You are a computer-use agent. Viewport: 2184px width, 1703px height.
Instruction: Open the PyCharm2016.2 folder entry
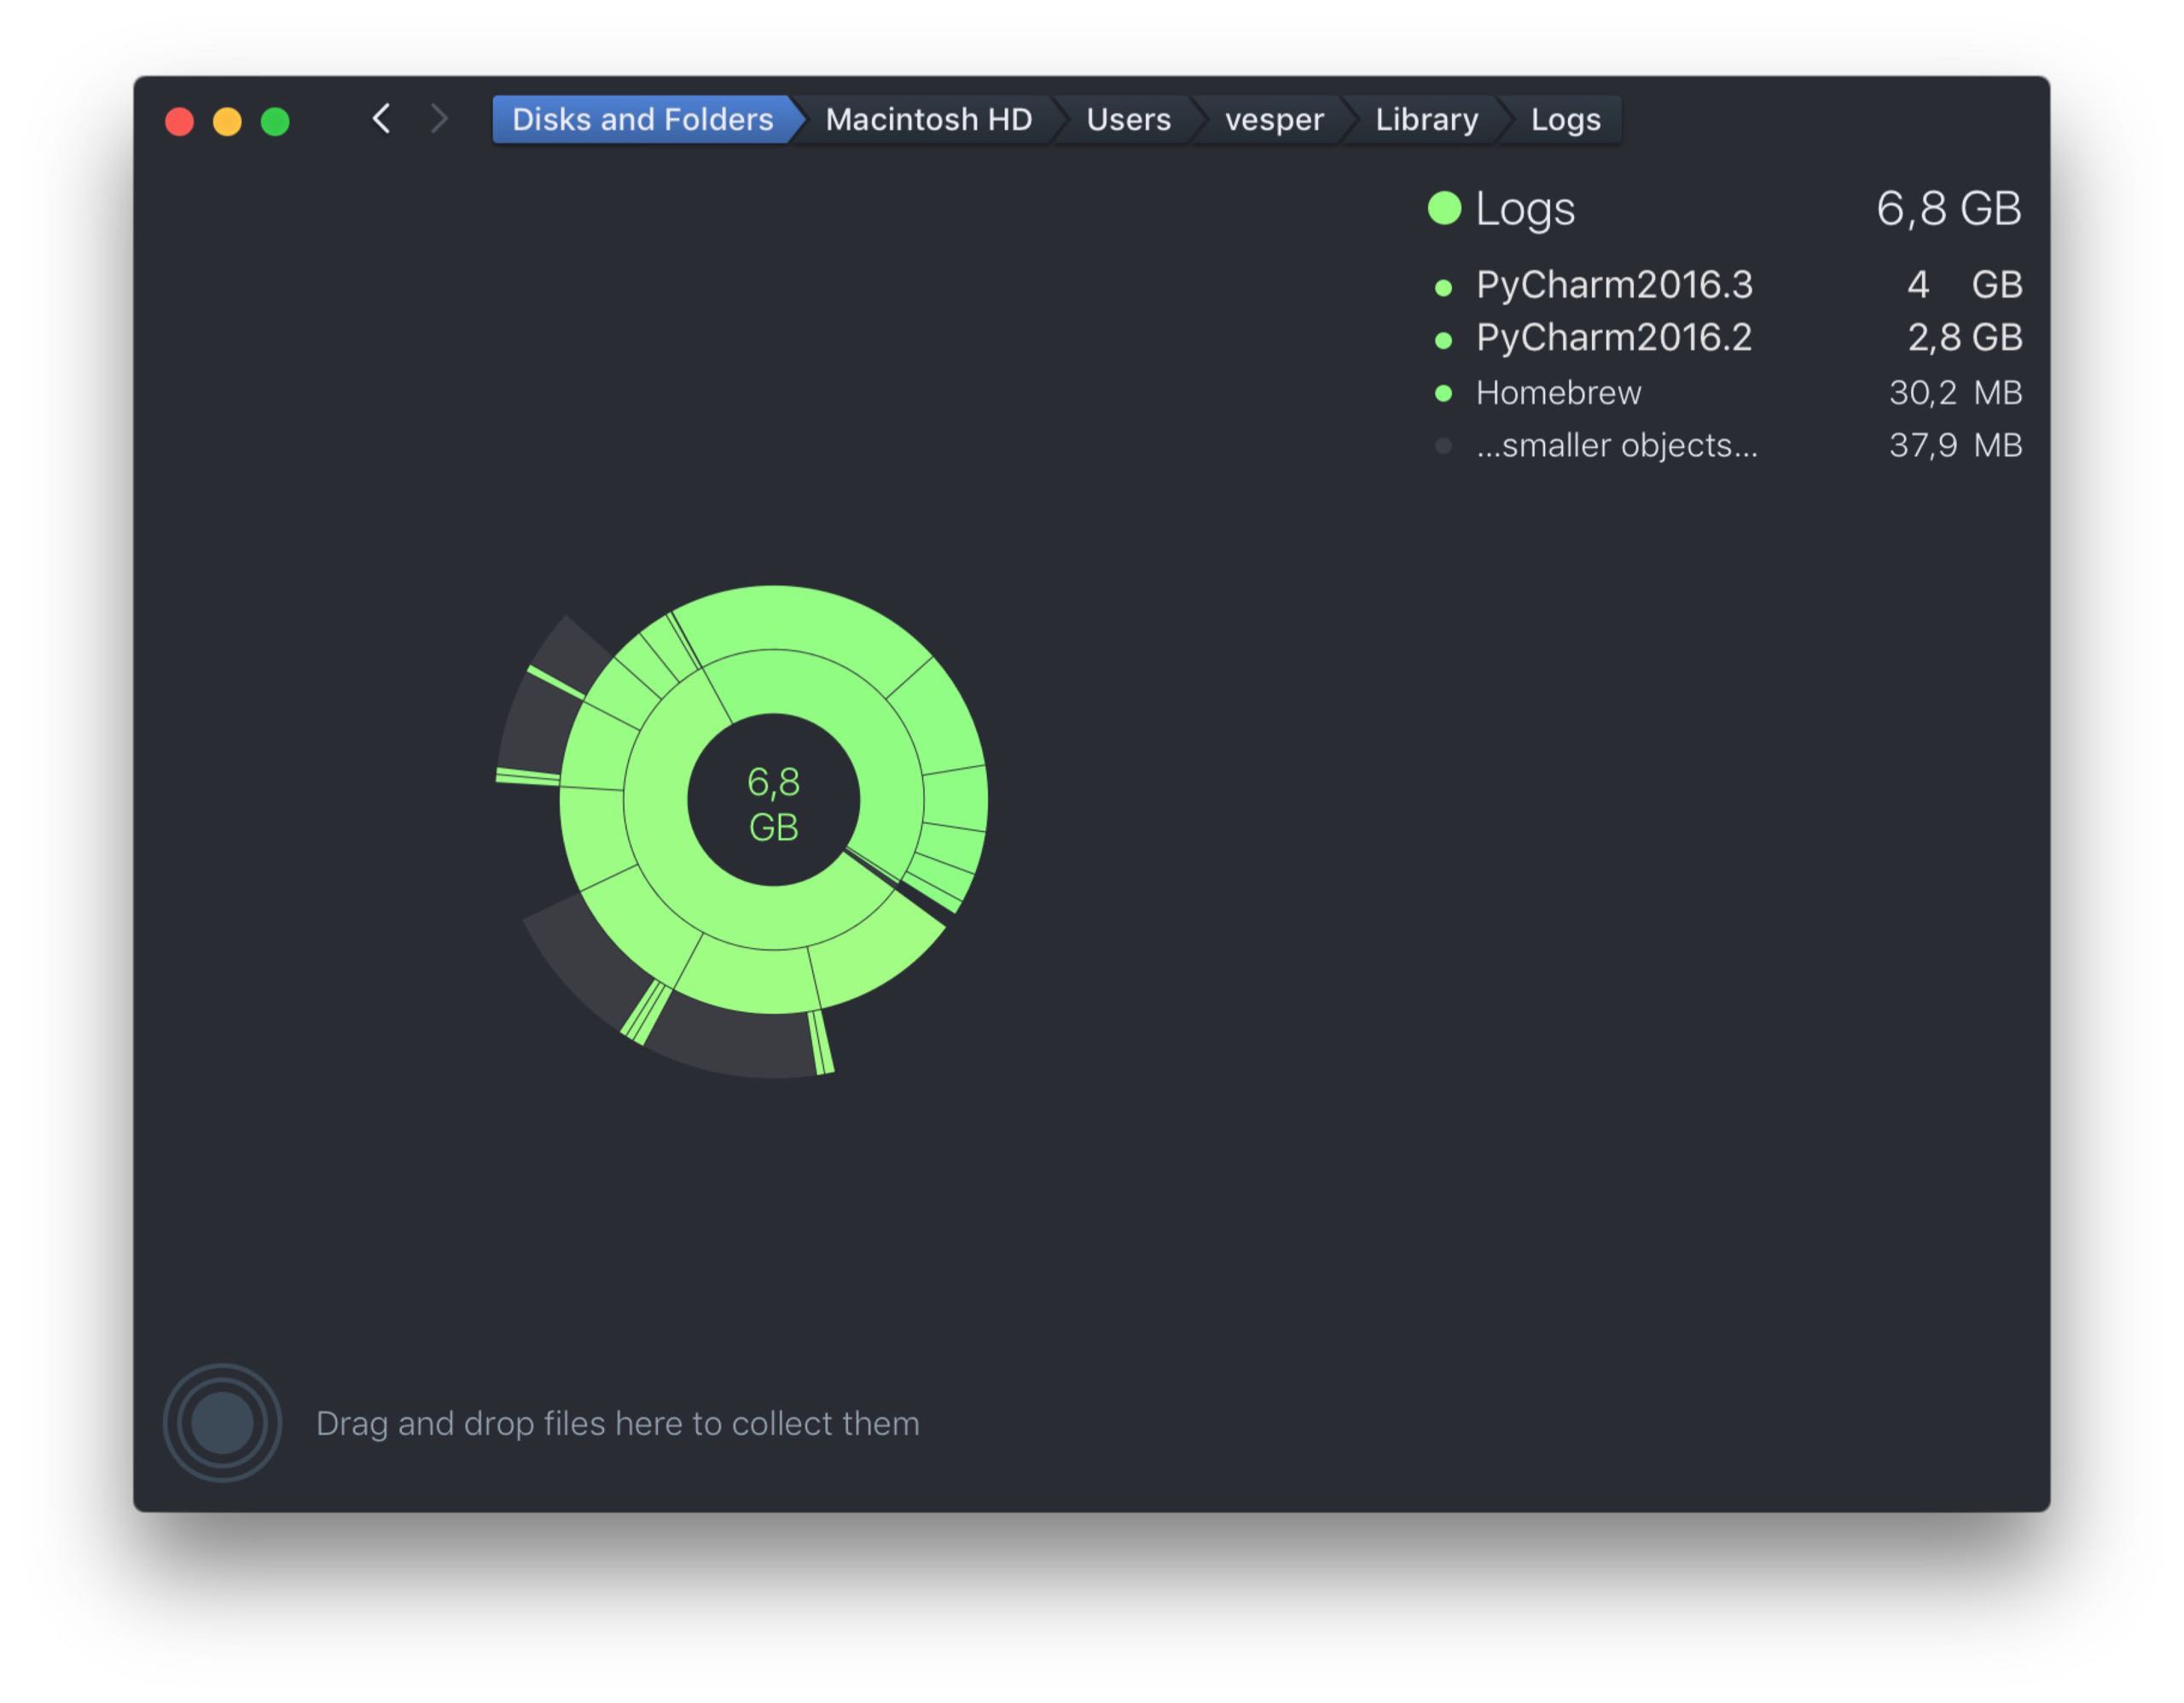[x=1614, y=338]
